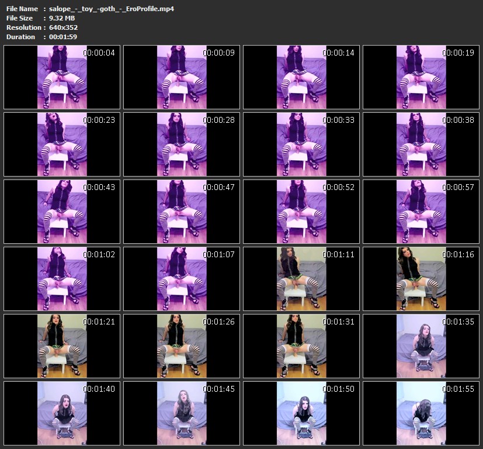Open the frame marked 00:01:35
This screenshot has width=483, height=449.
(x=421, y=346)
